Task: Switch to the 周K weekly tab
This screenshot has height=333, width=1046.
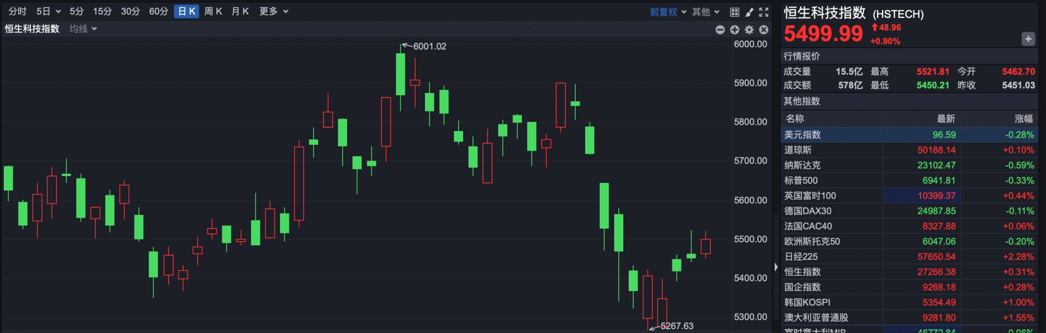Action: click(x=213, y=11)
